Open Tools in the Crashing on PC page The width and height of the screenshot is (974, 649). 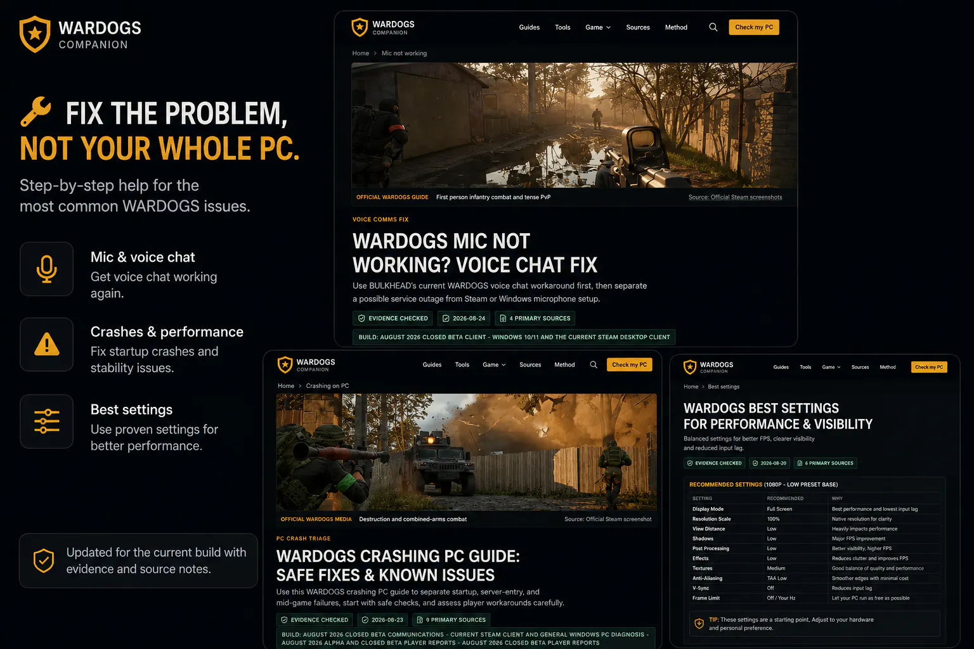pos(462,364)
